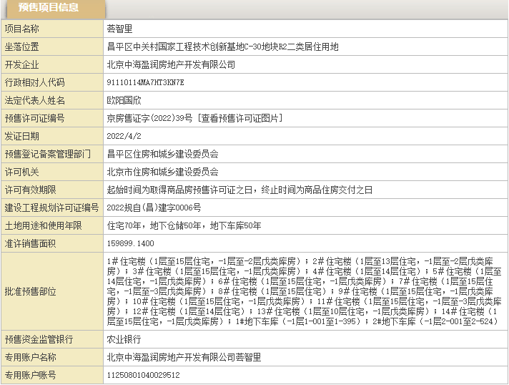The width and height of the screenshot is (509, 385).
Task: Click the 坐落位置 address text
Action: [x=222, y=47]
